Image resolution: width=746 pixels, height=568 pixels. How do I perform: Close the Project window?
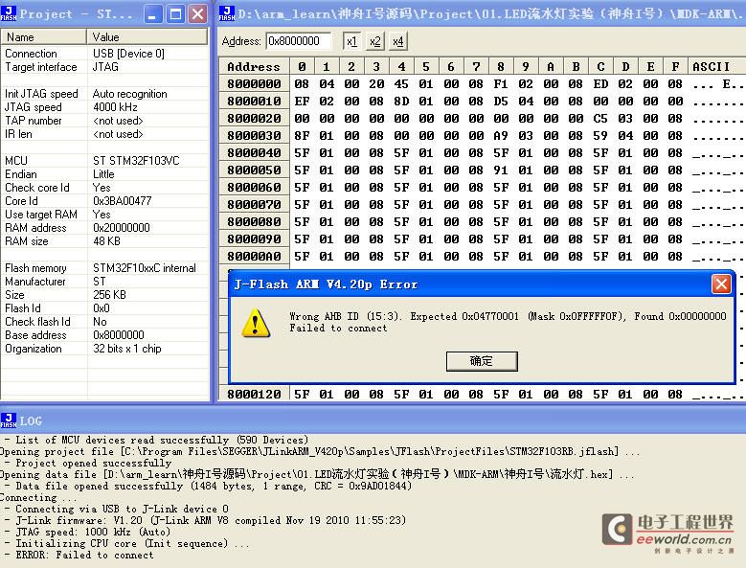pyautogui.click(x=198, y=13)
